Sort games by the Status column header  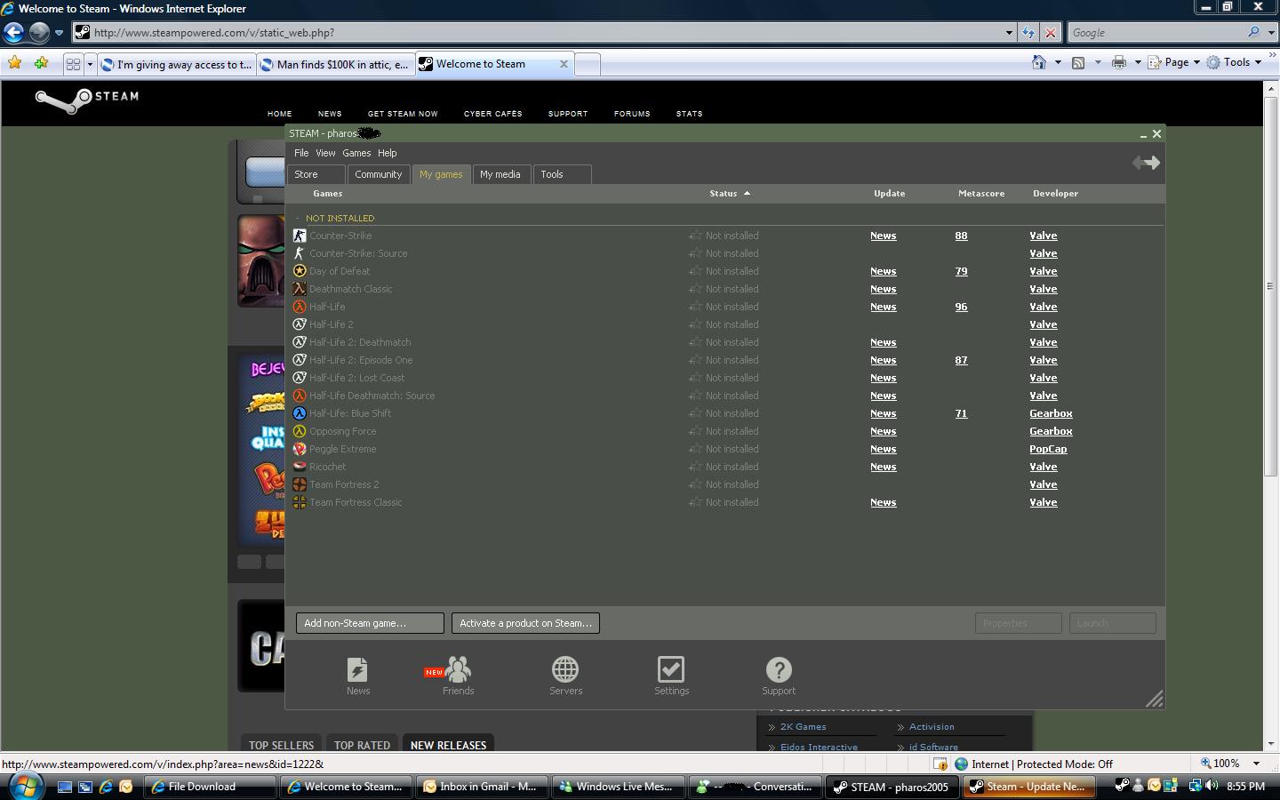click(724, 193)
